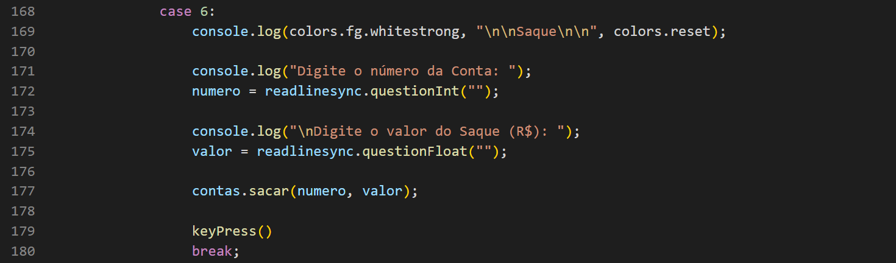Click the empty line 173
This screenshot has height=263, width=896.
(x=448, y=111)
